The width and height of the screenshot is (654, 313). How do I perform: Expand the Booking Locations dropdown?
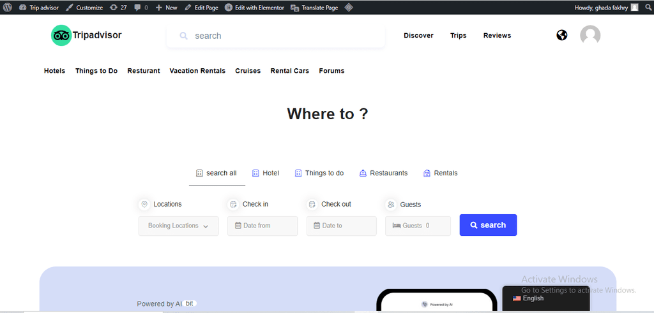click(x=179, y=226)
